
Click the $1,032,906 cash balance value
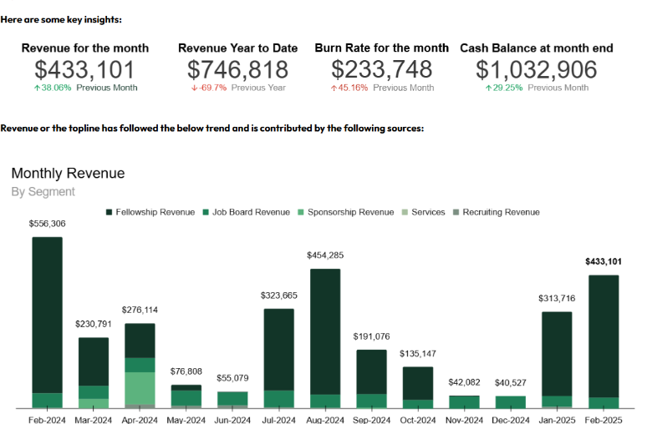point(537,69)
